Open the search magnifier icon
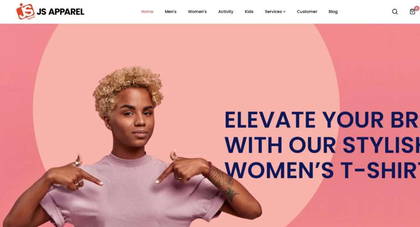The height and width of the screenshot is (227, 420). 395,11
